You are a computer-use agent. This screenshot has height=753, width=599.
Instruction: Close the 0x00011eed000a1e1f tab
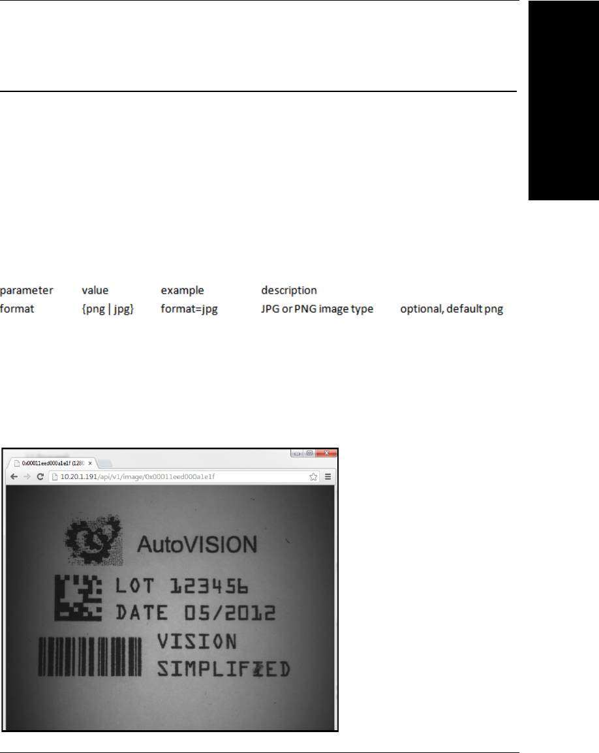coord(90,463)
